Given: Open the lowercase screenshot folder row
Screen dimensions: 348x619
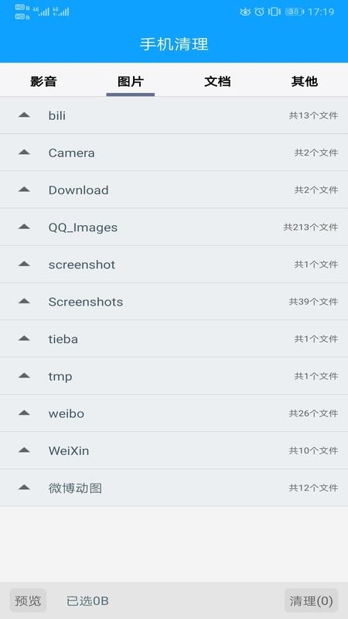Looking at the screenshot, I should point(174,264).
